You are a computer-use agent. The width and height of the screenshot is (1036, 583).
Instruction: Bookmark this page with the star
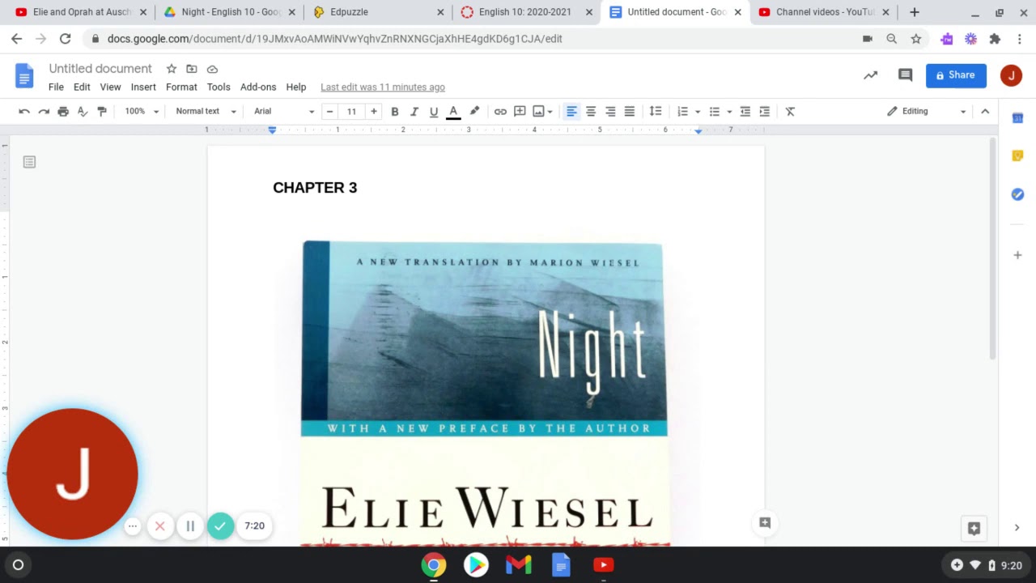(915, 39)
